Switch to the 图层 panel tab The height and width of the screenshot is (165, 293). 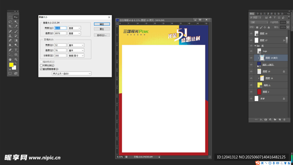[252, 13]
